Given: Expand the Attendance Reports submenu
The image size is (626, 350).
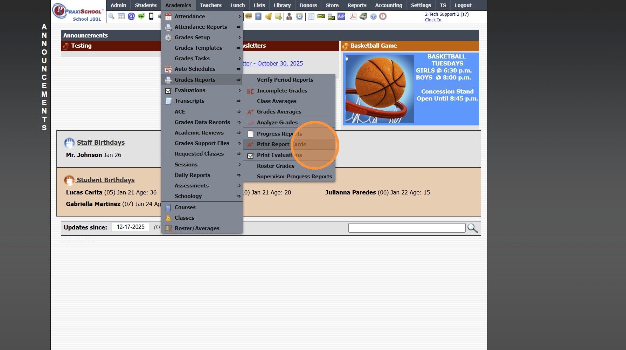Looking at the screenshot, I should pyautogui.click(x=202, y=27).
